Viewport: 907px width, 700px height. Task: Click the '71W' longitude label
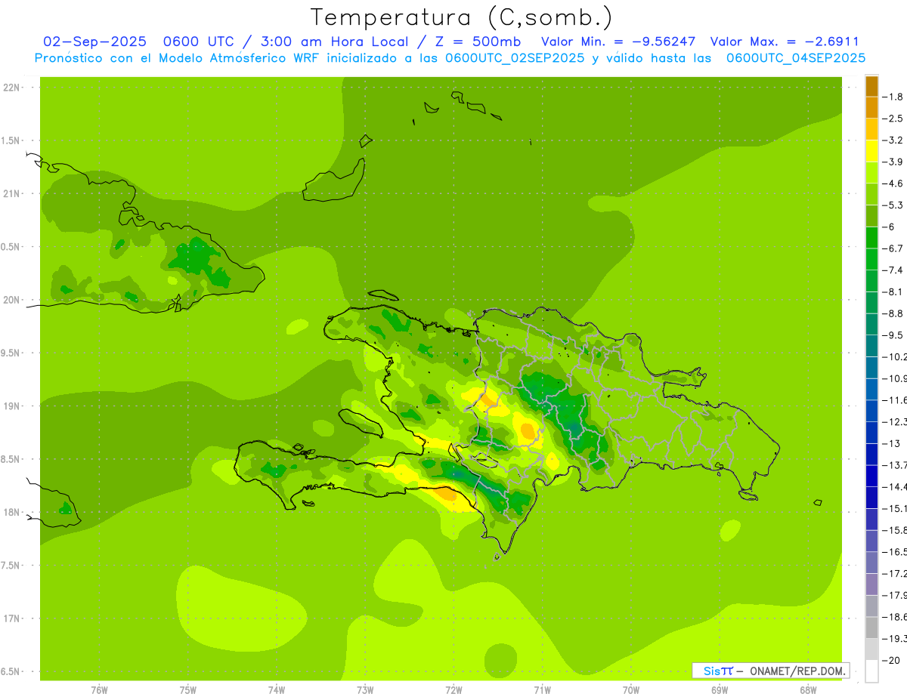coord(542,690)
